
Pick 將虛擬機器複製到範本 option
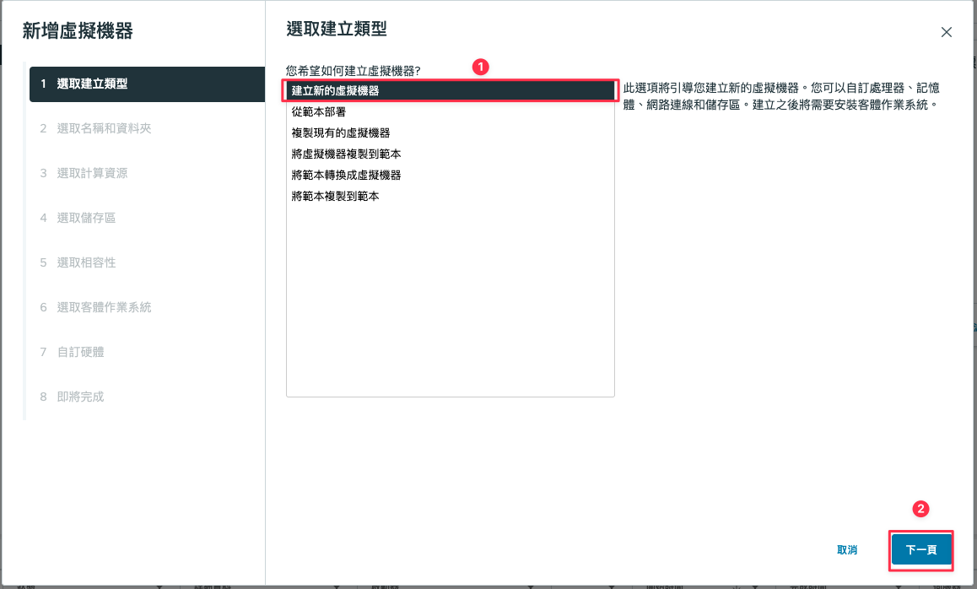pyautogui.click(x=451, y=154)
